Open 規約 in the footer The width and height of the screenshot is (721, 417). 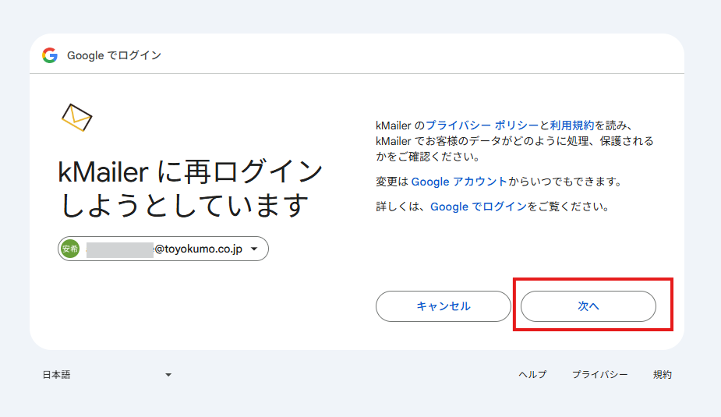(x=662, y=375)
